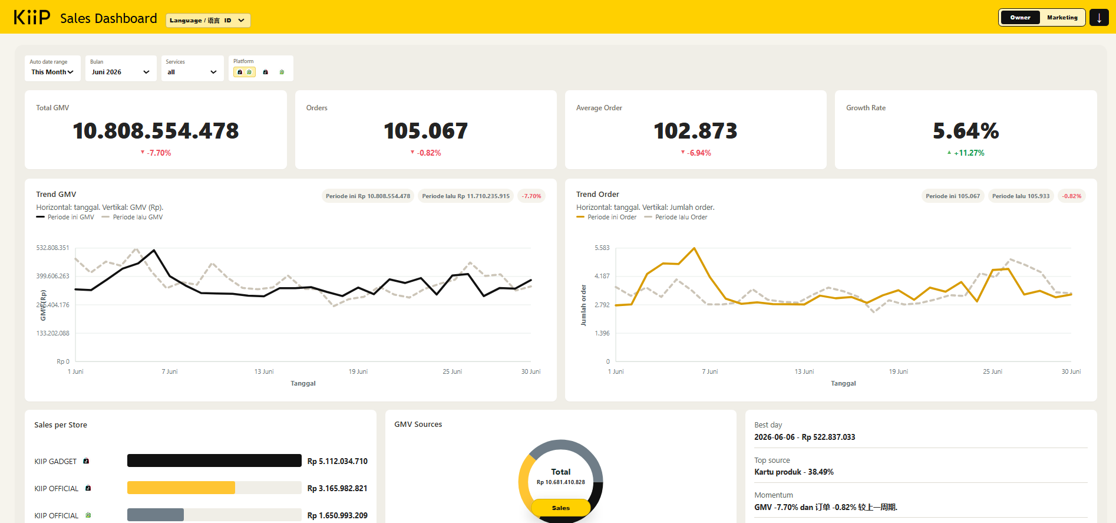The image size is (1116, 523).
Task: Click the KIIP GADGET store name
Action: click(55, 462)
